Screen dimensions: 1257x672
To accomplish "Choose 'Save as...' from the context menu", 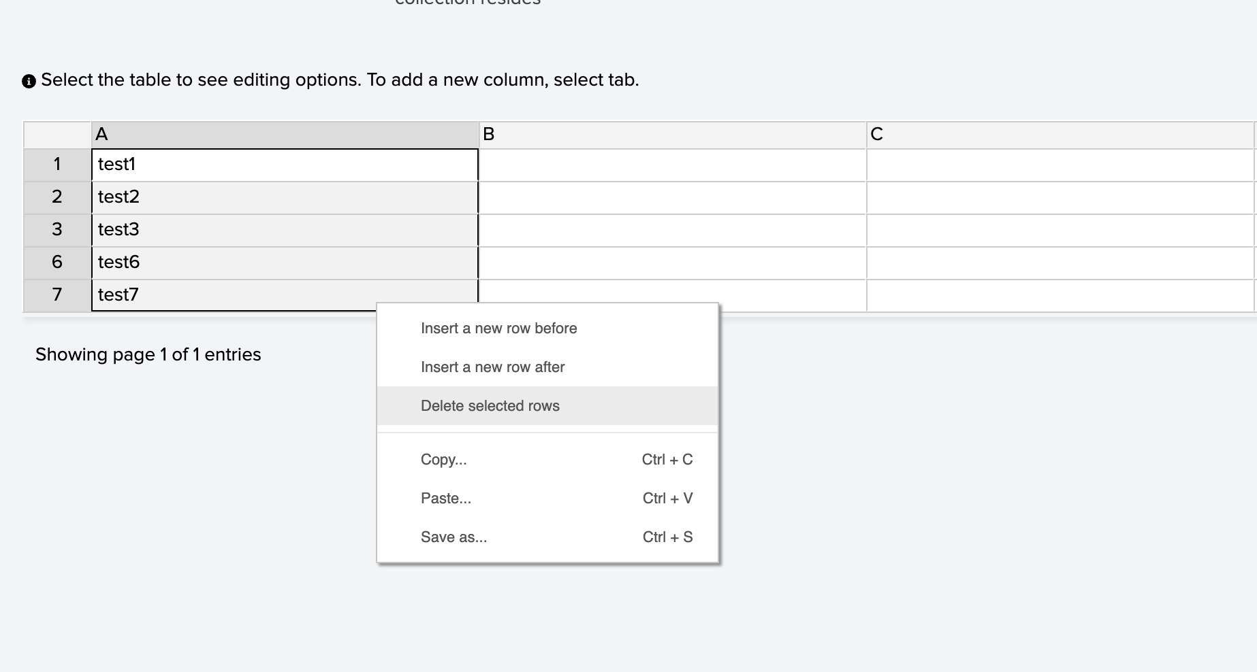I will pos(453,537).
